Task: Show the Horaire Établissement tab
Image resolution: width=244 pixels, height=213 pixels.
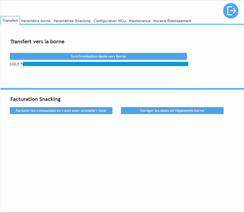Action: click(x=172, y=21)
